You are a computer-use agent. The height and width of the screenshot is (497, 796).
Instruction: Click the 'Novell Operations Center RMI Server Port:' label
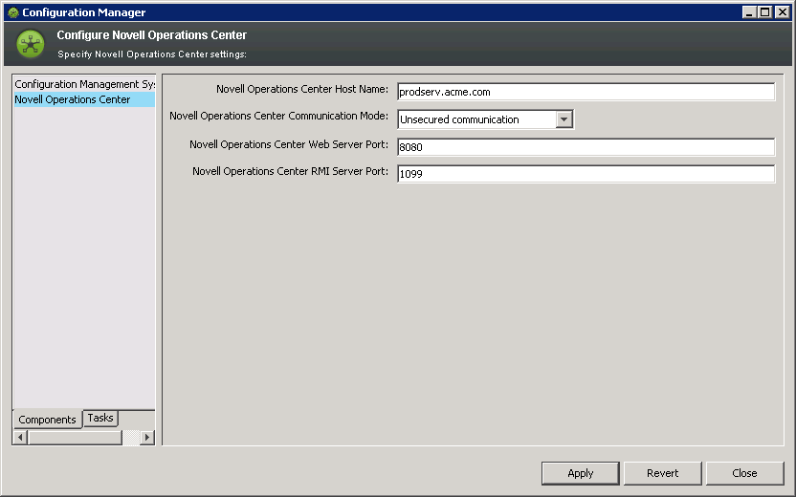pos(291,171)
